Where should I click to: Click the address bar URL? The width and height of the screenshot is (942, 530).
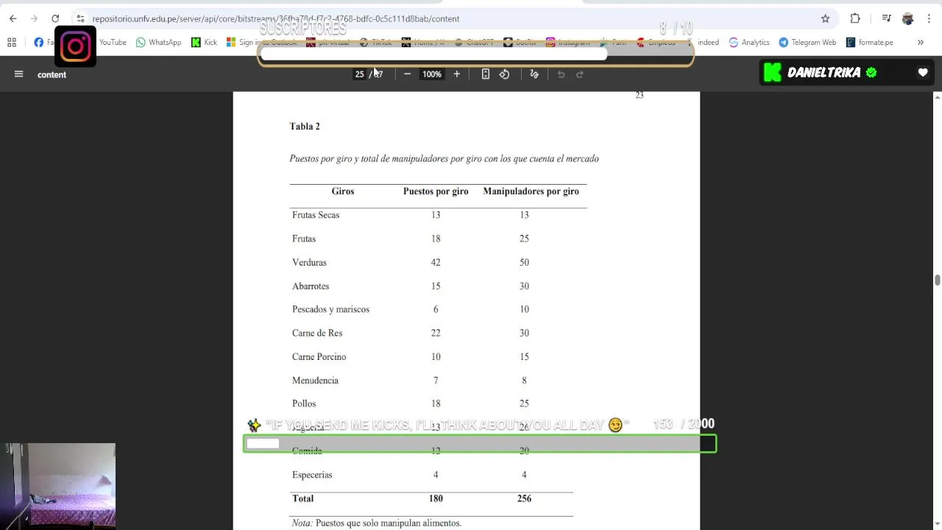coord(276,18)
